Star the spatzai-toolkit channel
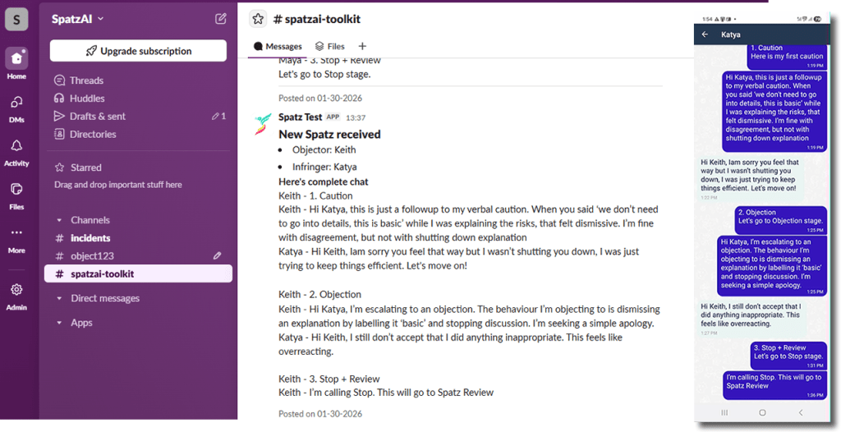The height and width of the screenshot is (432, 841). click(258, 19)
